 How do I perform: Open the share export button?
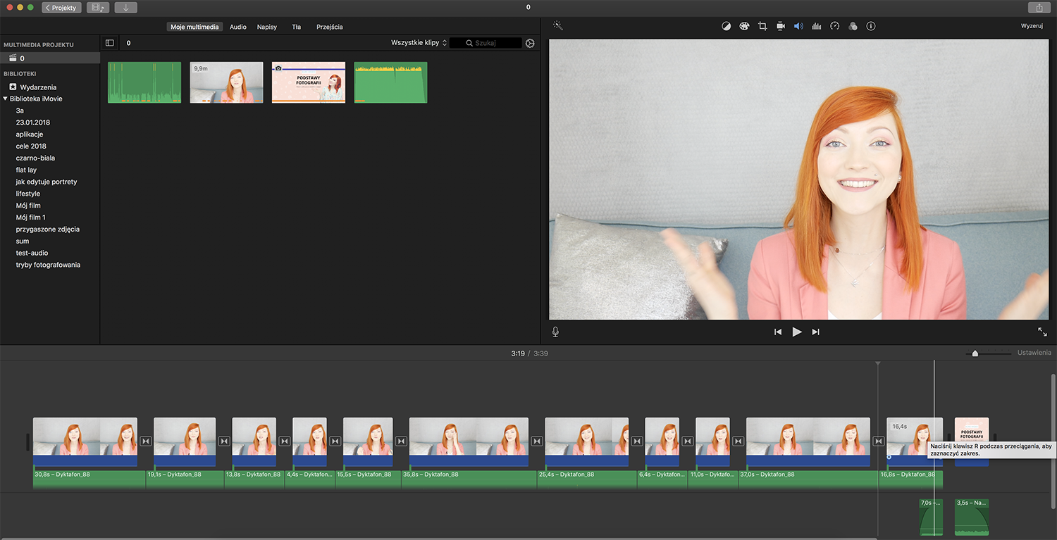[x=1039, y=8]
